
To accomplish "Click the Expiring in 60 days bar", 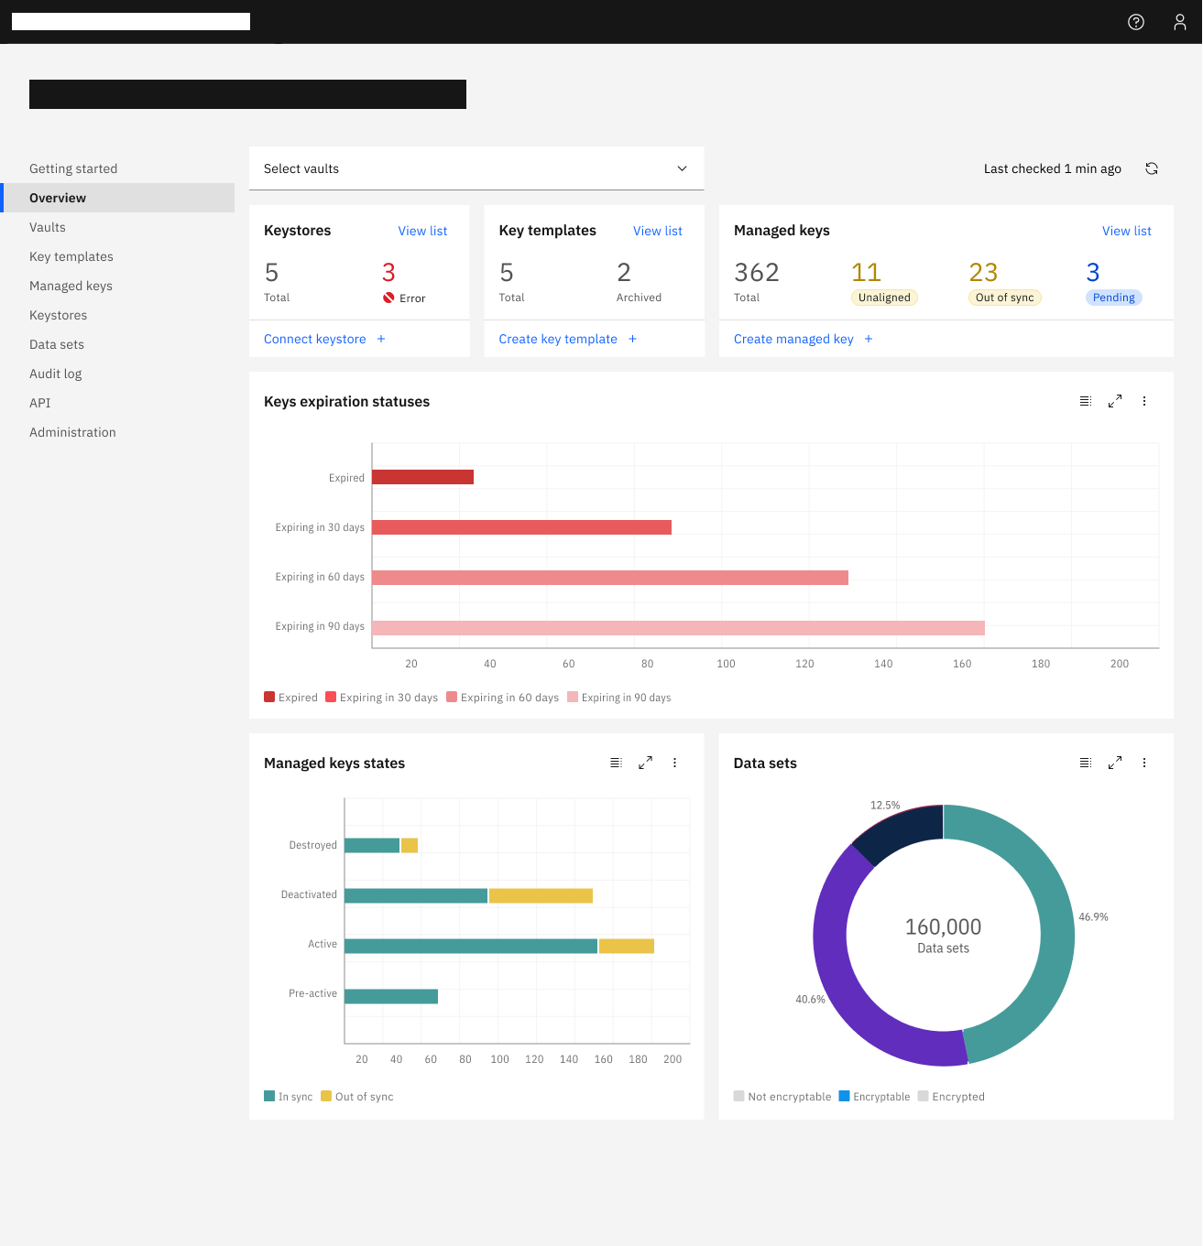I will click(x=610, y=578).
